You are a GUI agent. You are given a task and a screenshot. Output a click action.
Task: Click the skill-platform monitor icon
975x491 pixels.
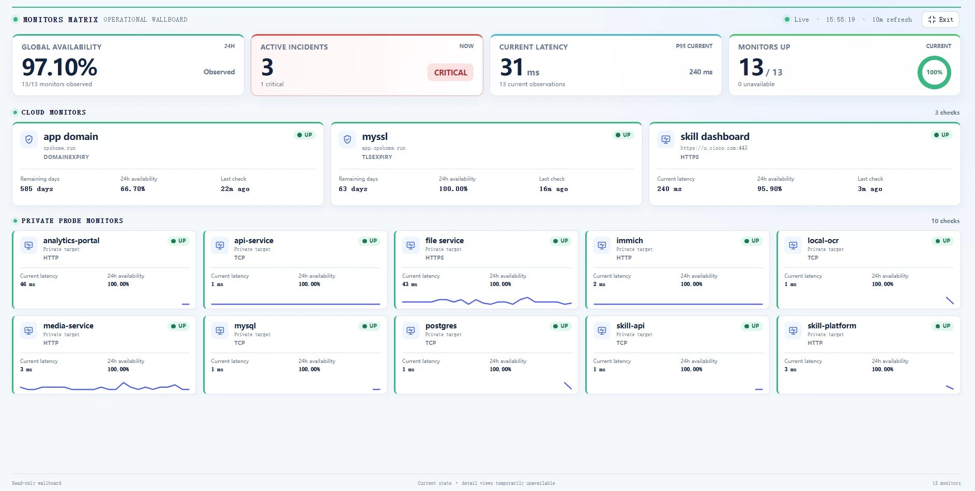pos(793,330)
